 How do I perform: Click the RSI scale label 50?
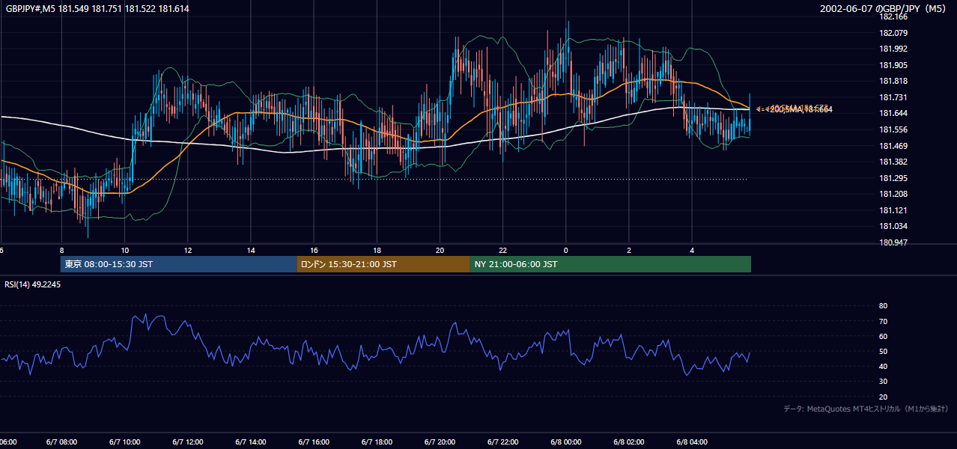884,351
